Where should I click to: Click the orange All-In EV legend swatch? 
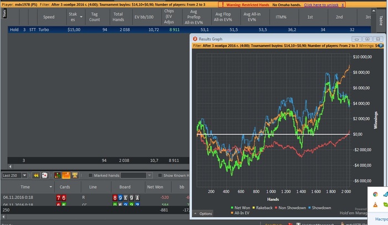pyautogui.click(x=232, y=213)
